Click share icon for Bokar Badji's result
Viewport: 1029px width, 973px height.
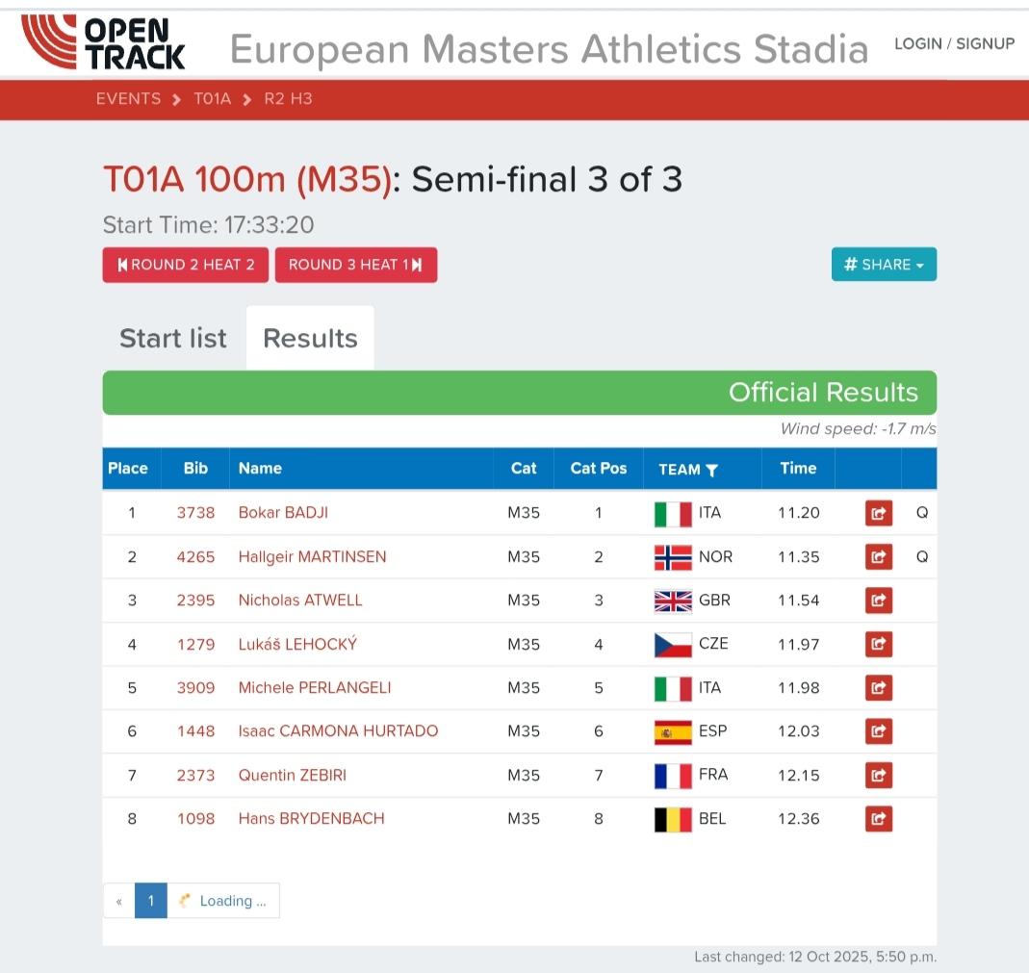pyautogui.click(x=878, y=513)
